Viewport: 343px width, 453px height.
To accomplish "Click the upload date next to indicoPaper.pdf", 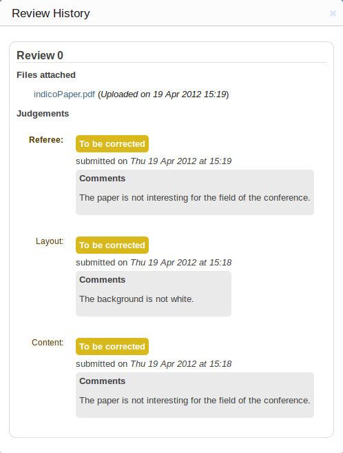I will [163, 94].
